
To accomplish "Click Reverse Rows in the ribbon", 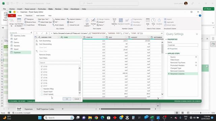I will [30, 22].
